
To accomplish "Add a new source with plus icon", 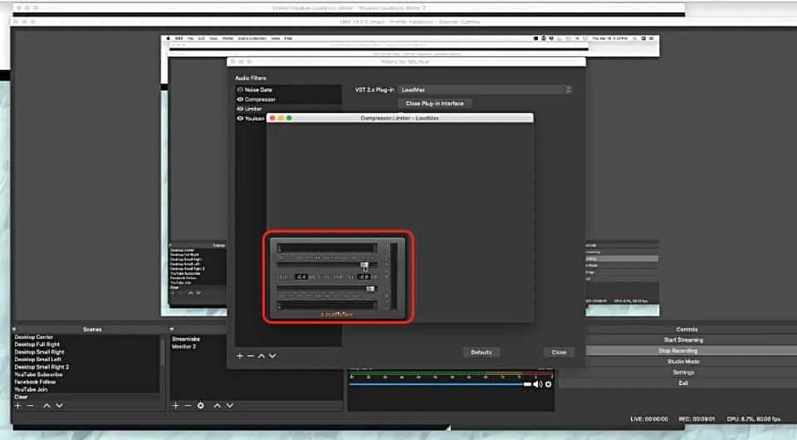I will pos(175,405).
